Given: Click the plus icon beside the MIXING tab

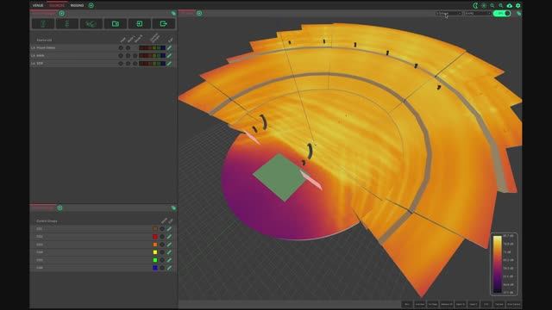Looking at the screenshot, I should point(91,5).
